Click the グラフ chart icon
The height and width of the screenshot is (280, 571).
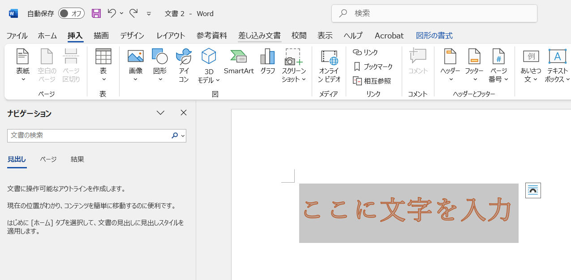[x=267, y=62]
